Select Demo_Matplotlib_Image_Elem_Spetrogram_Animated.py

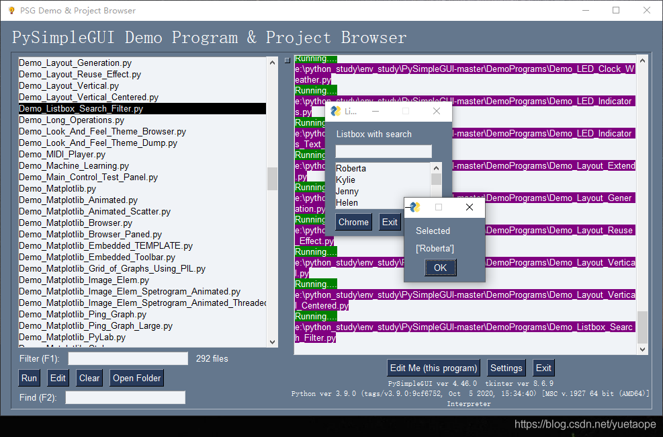142,292
